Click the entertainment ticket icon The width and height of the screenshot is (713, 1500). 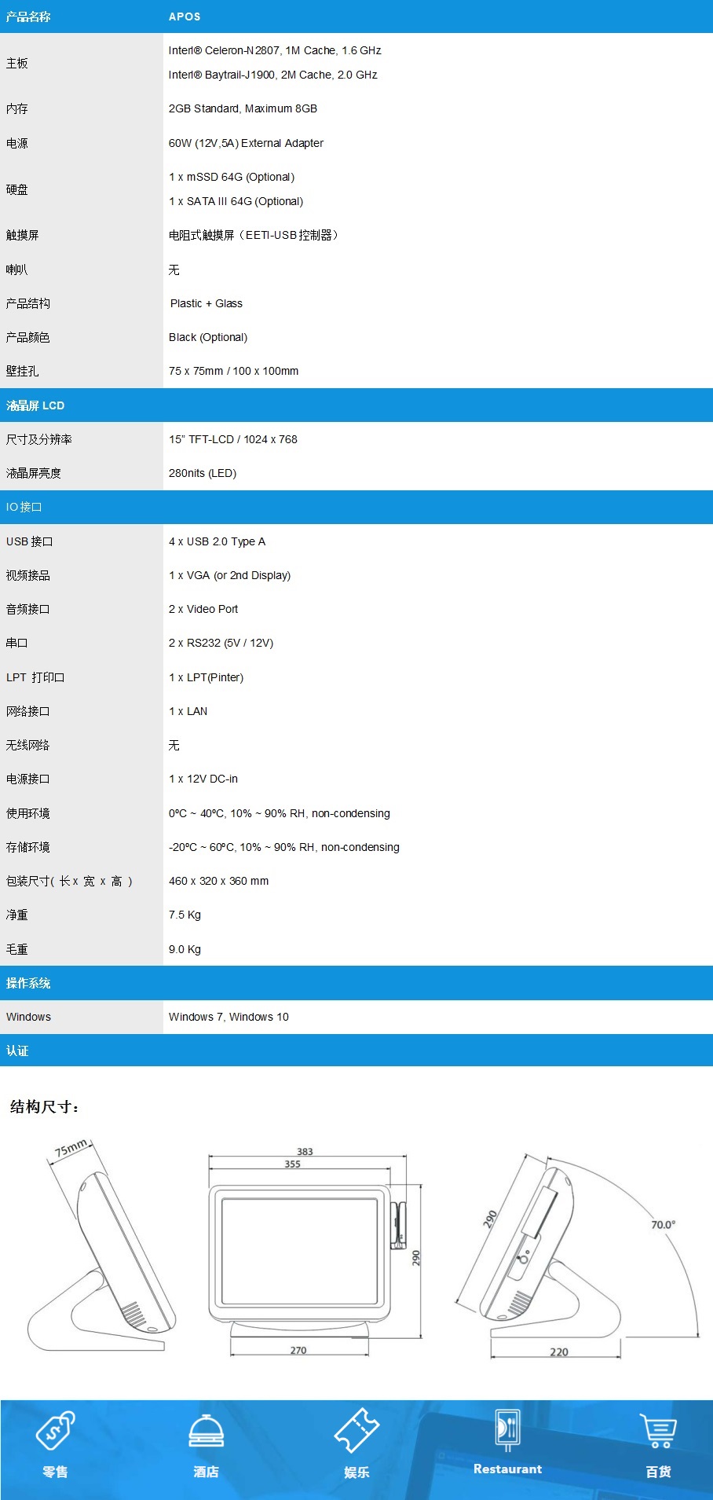tap(356, 1430)
